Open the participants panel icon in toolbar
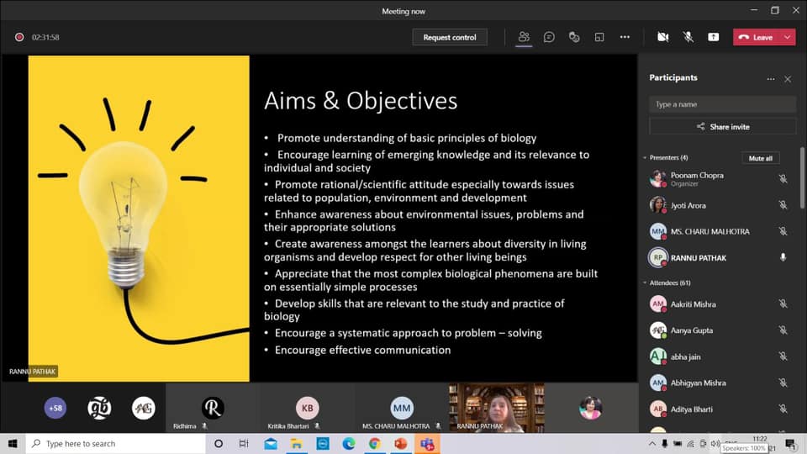This screenshot has width=807, height=454. [524, 37]
